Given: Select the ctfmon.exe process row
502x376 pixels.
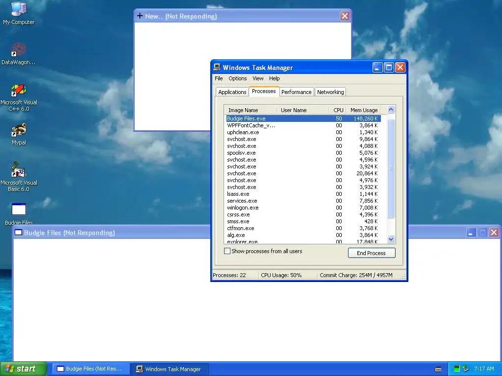Looking at the screenshot, I should (303, 228).
